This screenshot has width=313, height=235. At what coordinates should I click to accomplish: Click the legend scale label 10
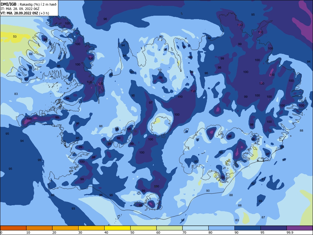click(28, 232)
